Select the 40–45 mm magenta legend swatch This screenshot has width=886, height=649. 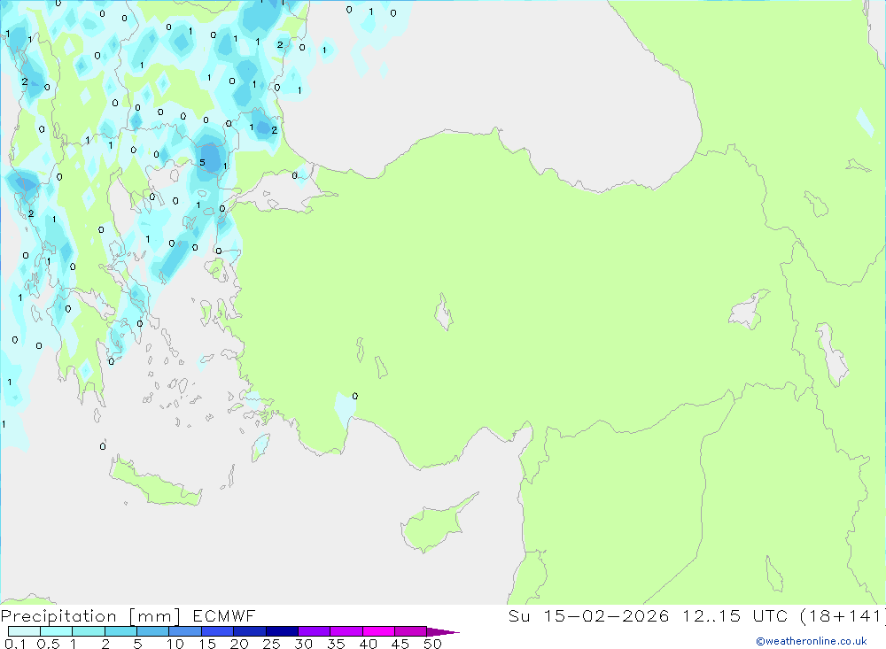(378, 631)
